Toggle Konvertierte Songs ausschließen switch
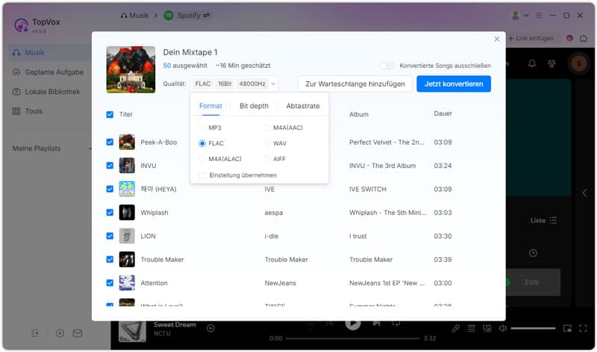This screenshot has height=352, width=597. 387,66
